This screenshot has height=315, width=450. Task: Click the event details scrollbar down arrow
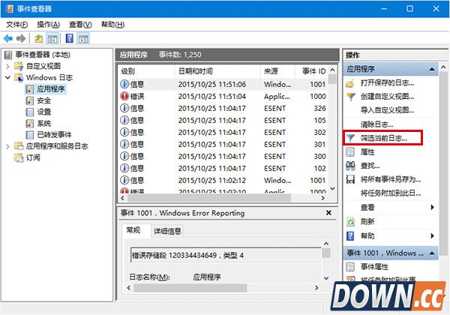click(x=326, y=277)
